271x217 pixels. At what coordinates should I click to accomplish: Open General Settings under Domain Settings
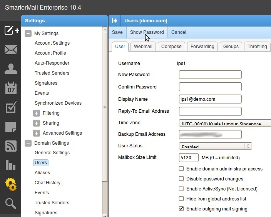pos(52,153)
